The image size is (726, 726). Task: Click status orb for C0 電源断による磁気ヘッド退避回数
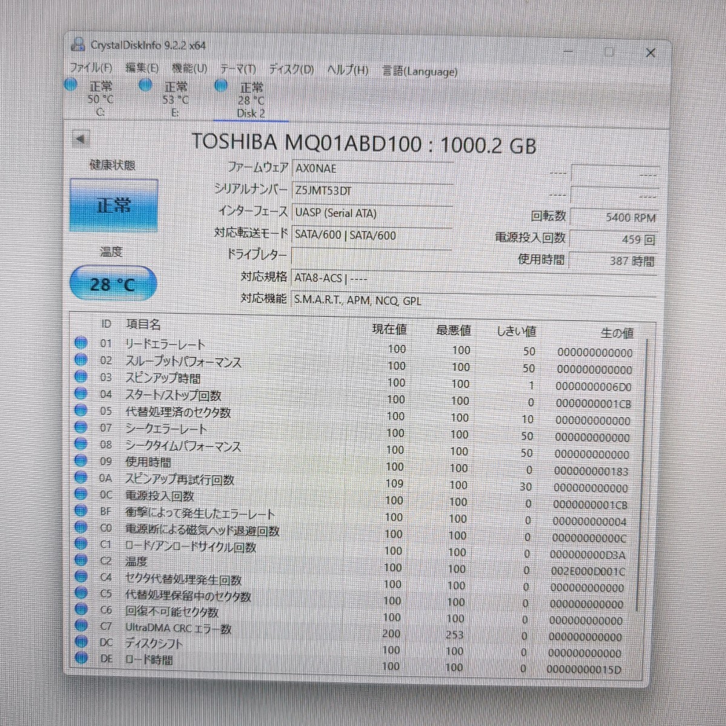pyautogui.click(x=80, y=528)
